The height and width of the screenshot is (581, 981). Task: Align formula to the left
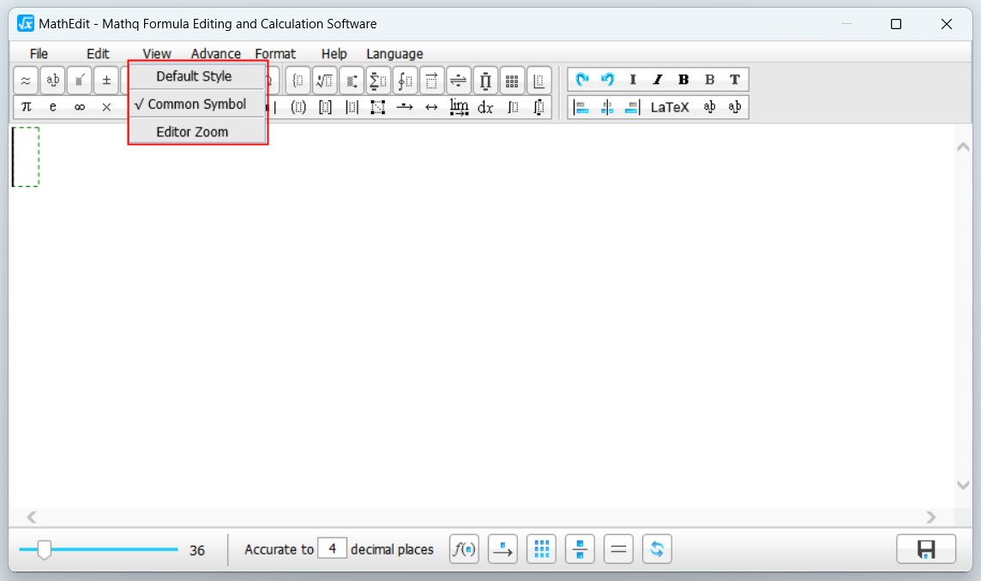pos(581,107)
